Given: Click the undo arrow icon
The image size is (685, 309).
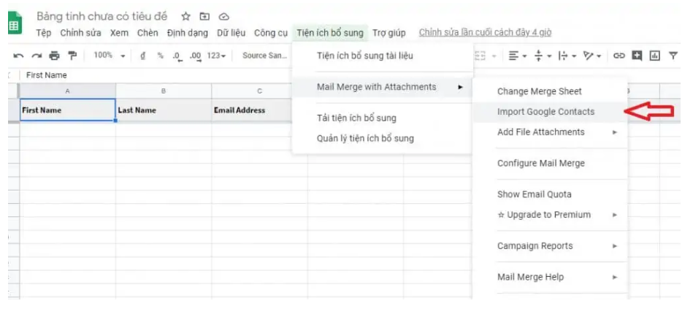Looking at the screenshot, I should coord(18,56).
